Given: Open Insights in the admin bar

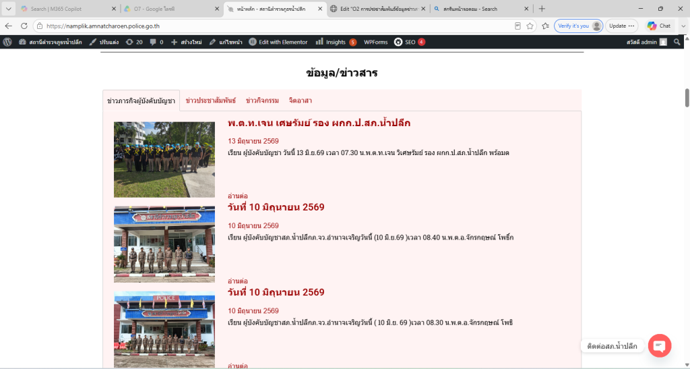Looking at the screenshot, I should (336, 42).
